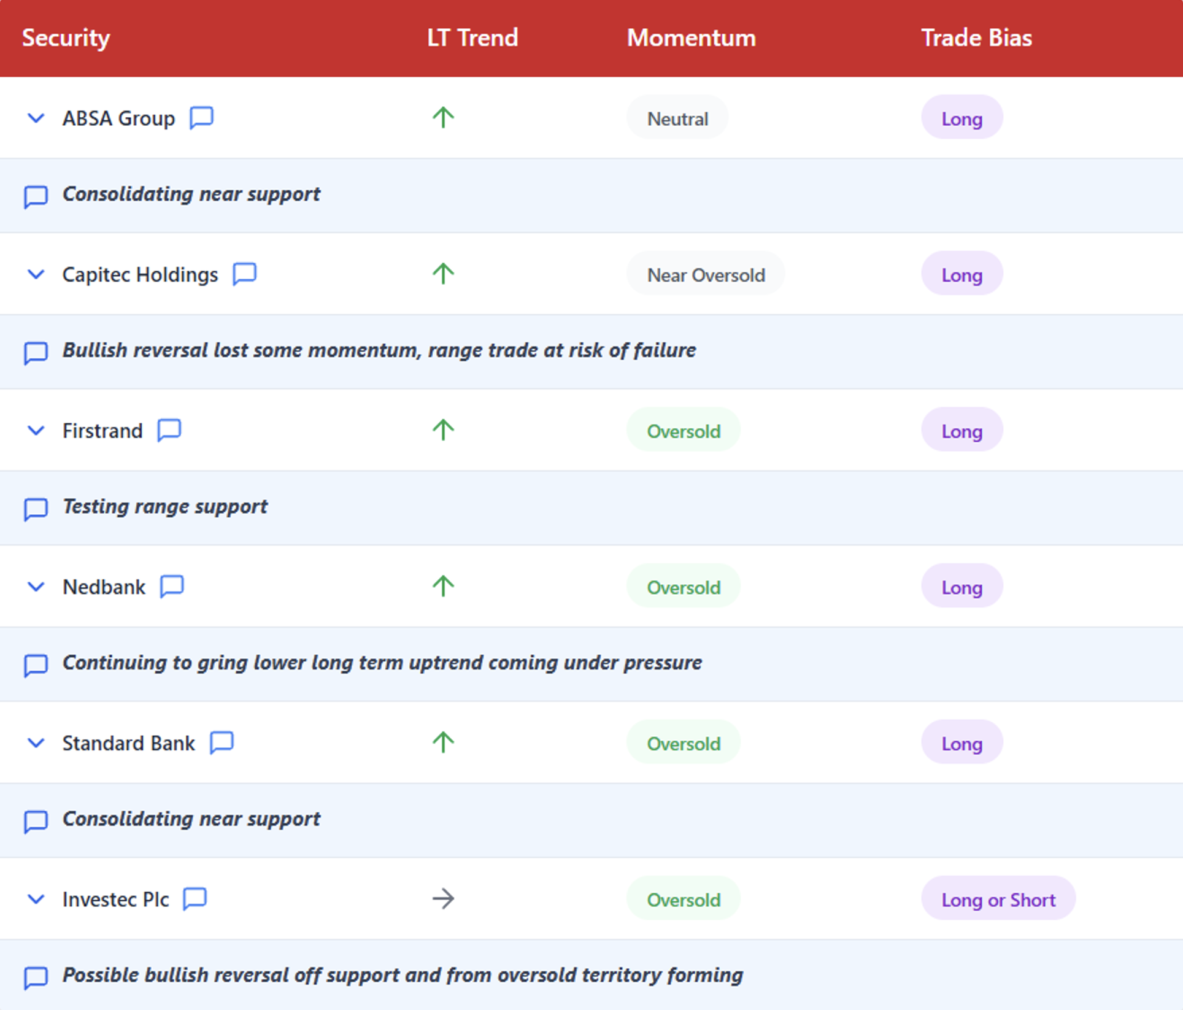
Task: Click the Long trade bias badge for Firstrand
Action: (x=962, y=430)
